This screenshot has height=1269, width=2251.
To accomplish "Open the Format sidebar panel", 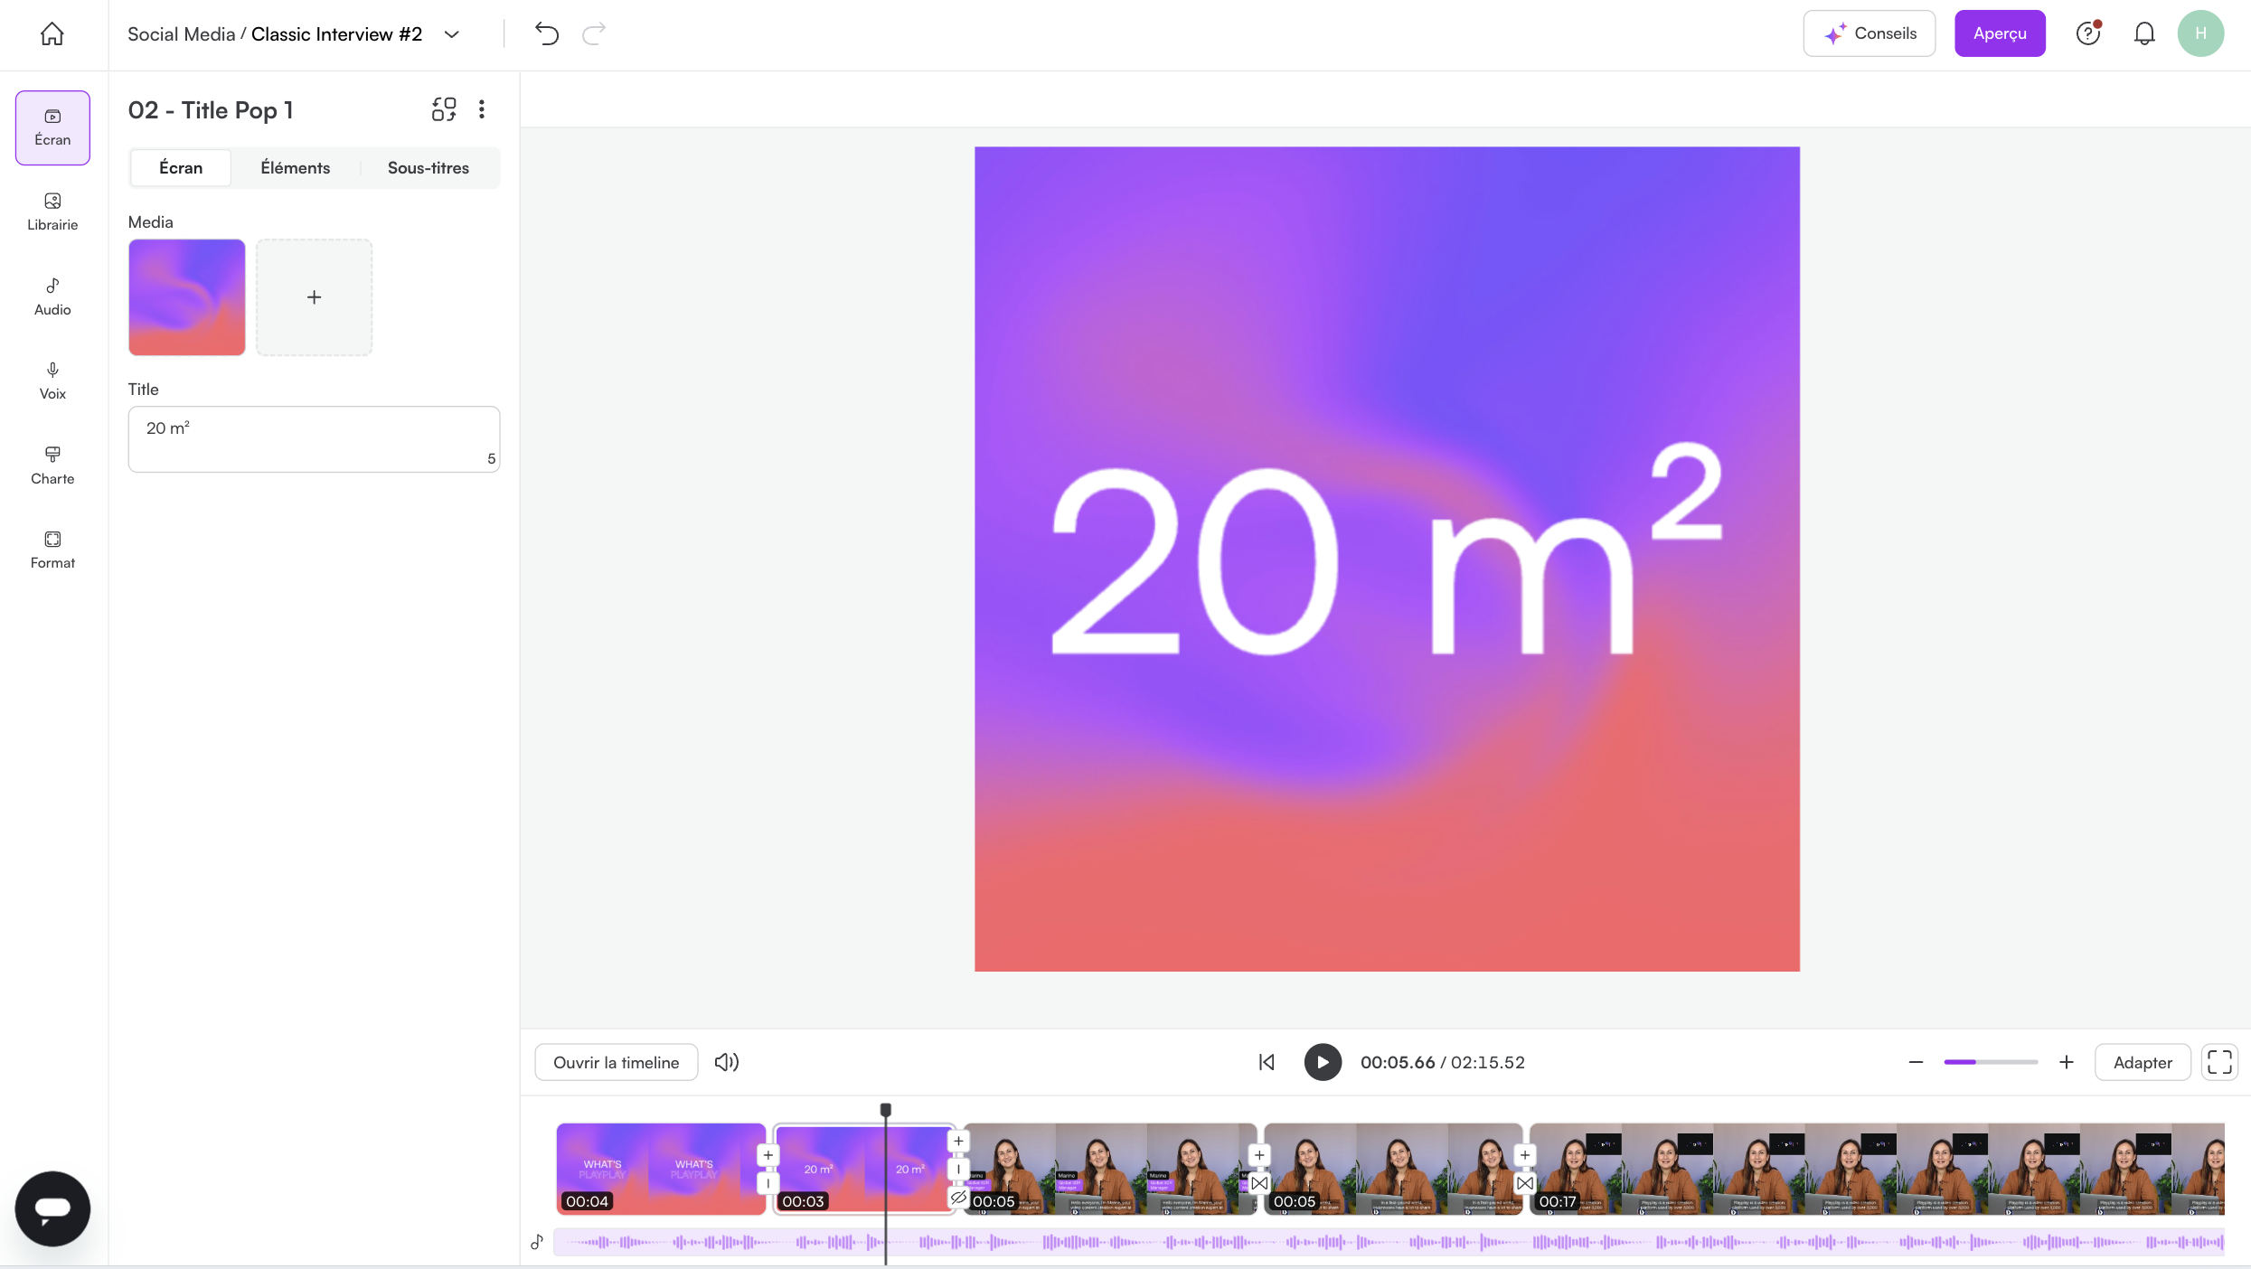I will 52,550.
